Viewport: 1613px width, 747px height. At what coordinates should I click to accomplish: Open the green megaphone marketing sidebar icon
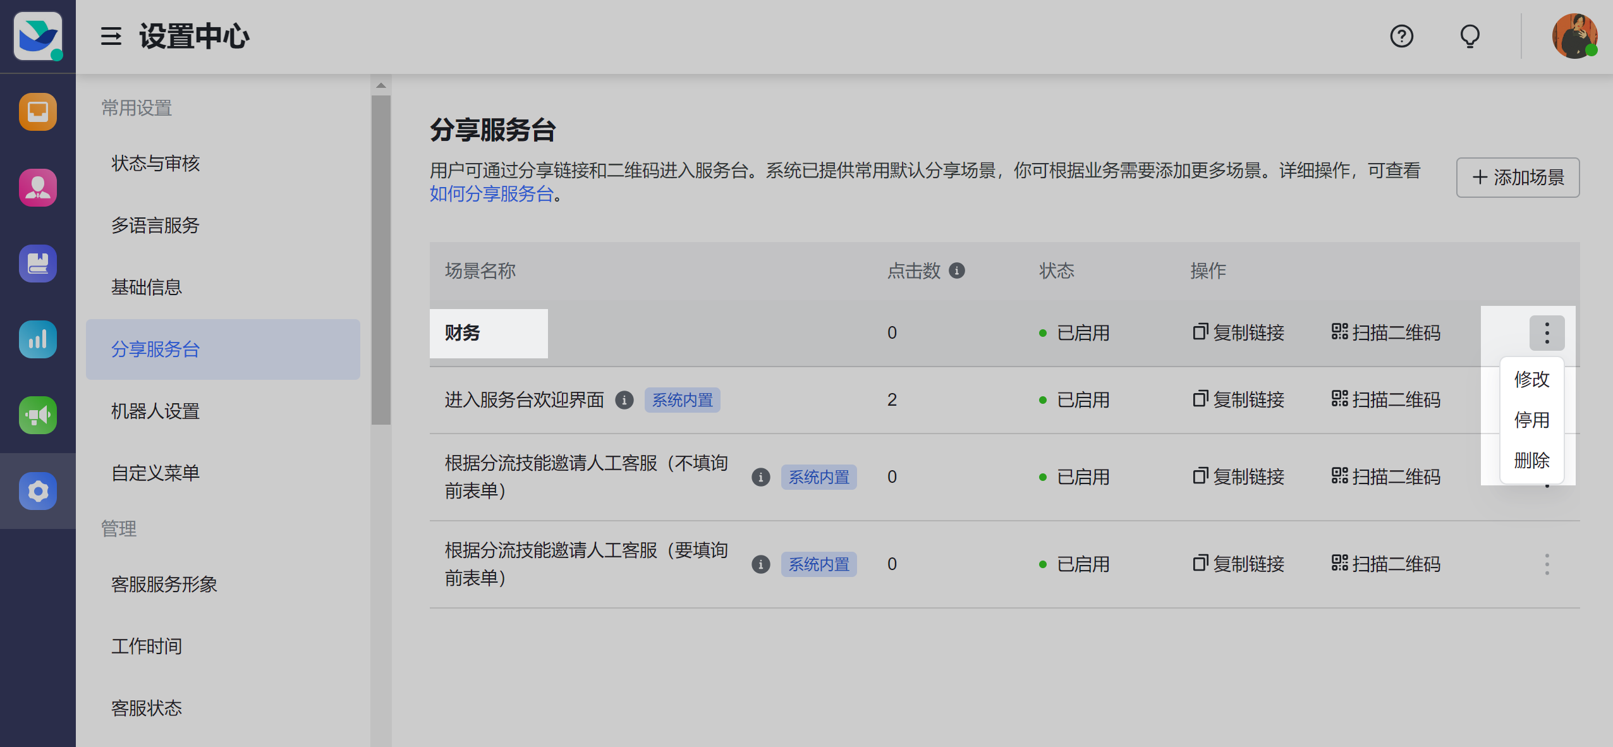[x=38, y=415]
